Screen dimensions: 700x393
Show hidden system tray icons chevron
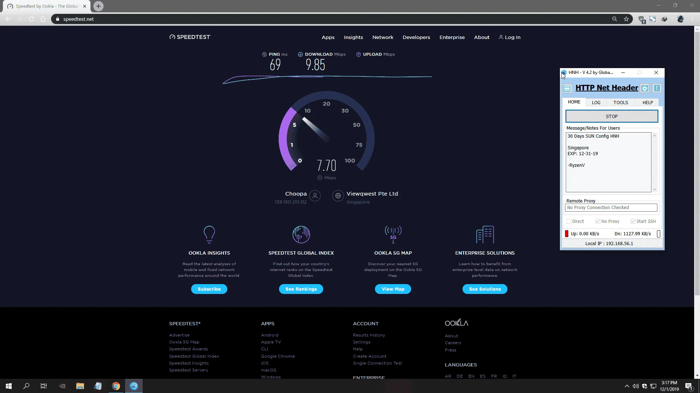click(x=627, y=386)
